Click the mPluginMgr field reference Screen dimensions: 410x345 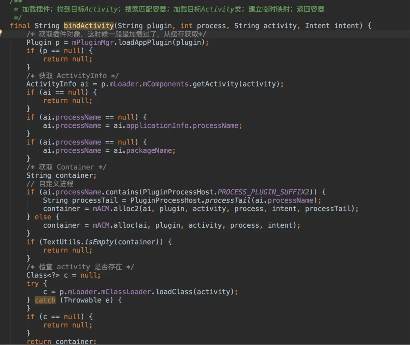pyautogui.click(x=93, y=42)
